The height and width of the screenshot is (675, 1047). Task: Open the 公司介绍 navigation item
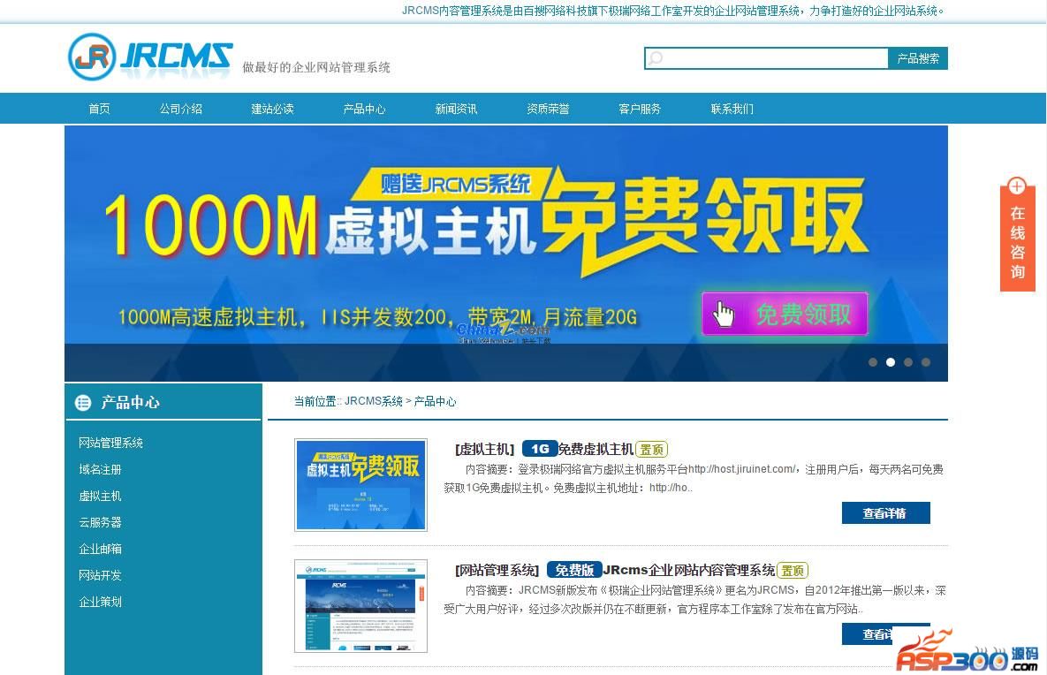[x=181, y=109]
